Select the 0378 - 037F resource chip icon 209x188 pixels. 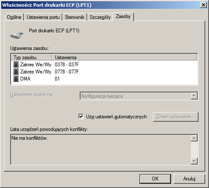point(16,65)
